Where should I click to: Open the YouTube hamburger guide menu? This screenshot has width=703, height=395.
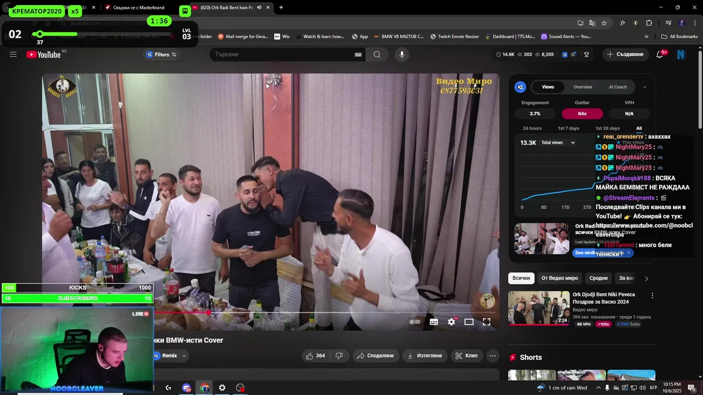tap(13, 54)
